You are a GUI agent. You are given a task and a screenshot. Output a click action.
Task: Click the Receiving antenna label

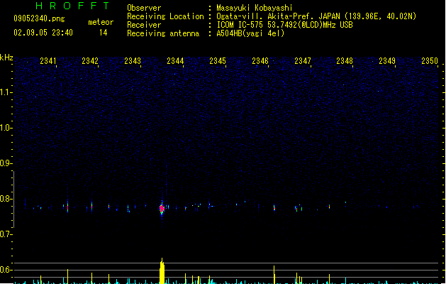point(163,33)
